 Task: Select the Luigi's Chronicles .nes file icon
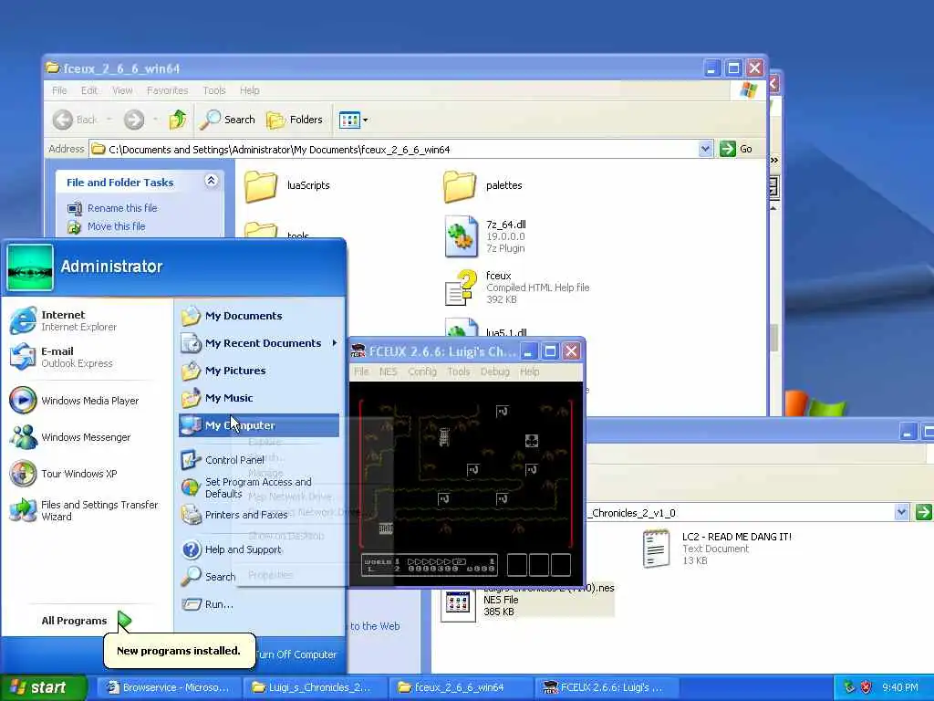pos(458,603)
